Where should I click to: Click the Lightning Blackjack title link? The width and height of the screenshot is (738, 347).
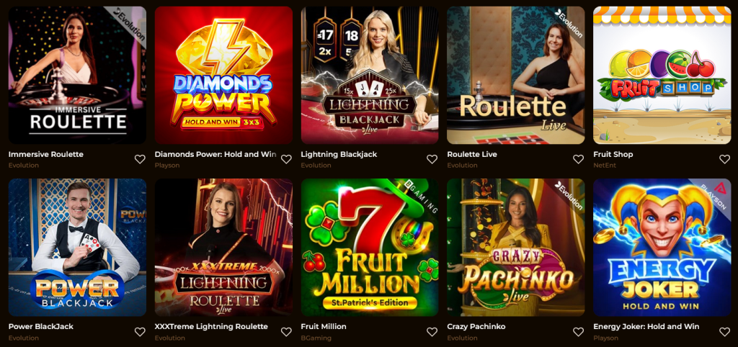(x=339, y=154)
